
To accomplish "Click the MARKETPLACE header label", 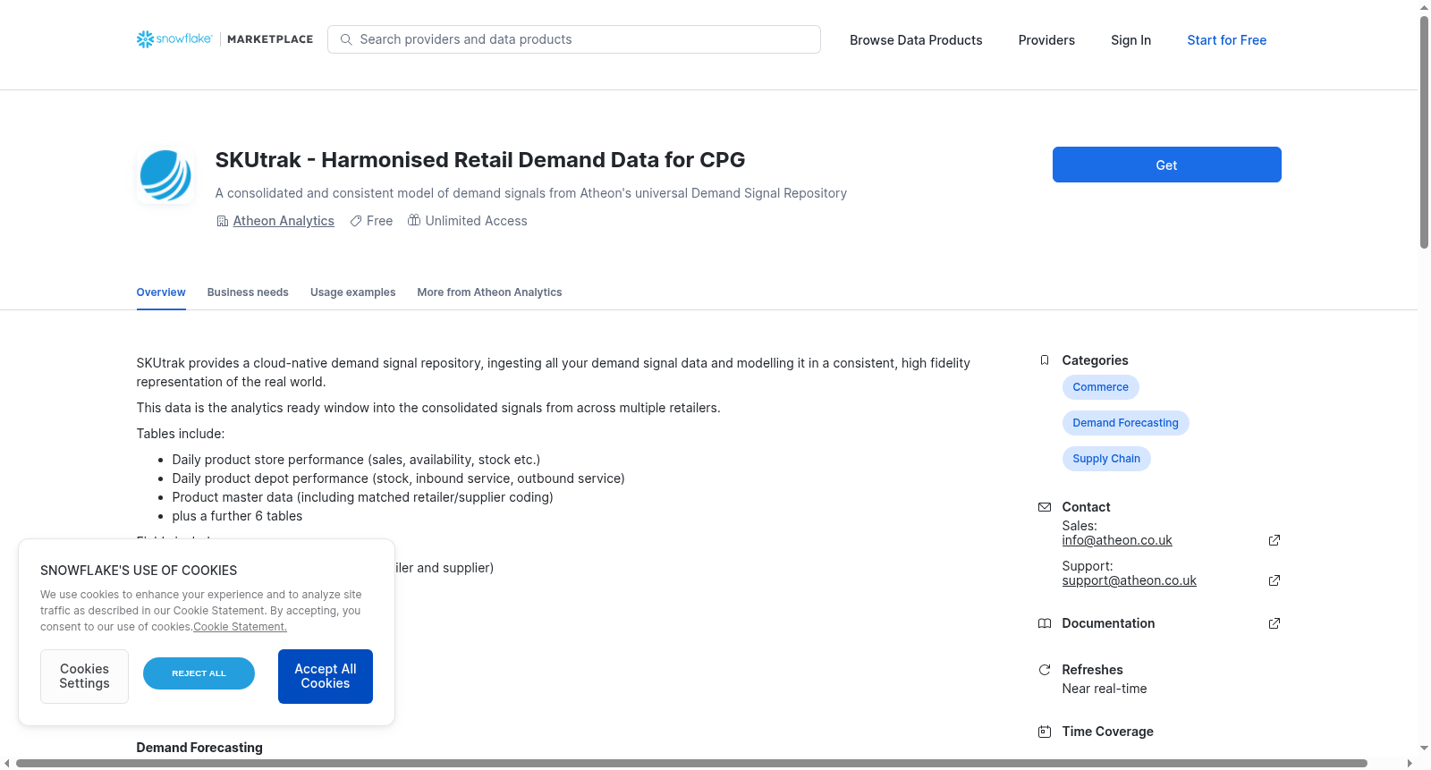I will [270, 39].
